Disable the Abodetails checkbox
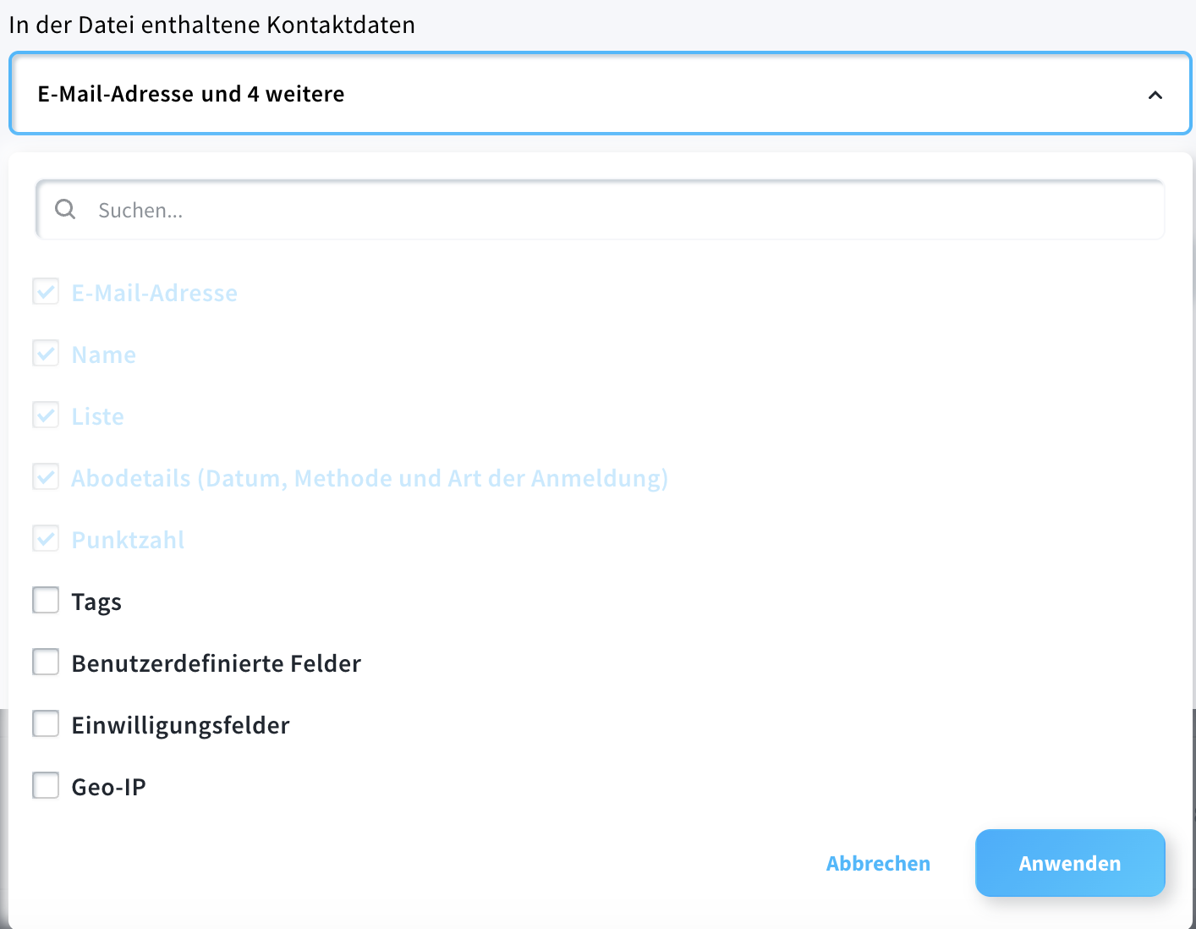This screenshot has height=929, width=1196. pos(46,476)
